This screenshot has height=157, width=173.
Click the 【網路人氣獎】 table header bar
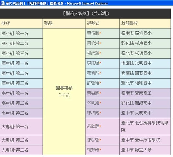coord(85,13)
